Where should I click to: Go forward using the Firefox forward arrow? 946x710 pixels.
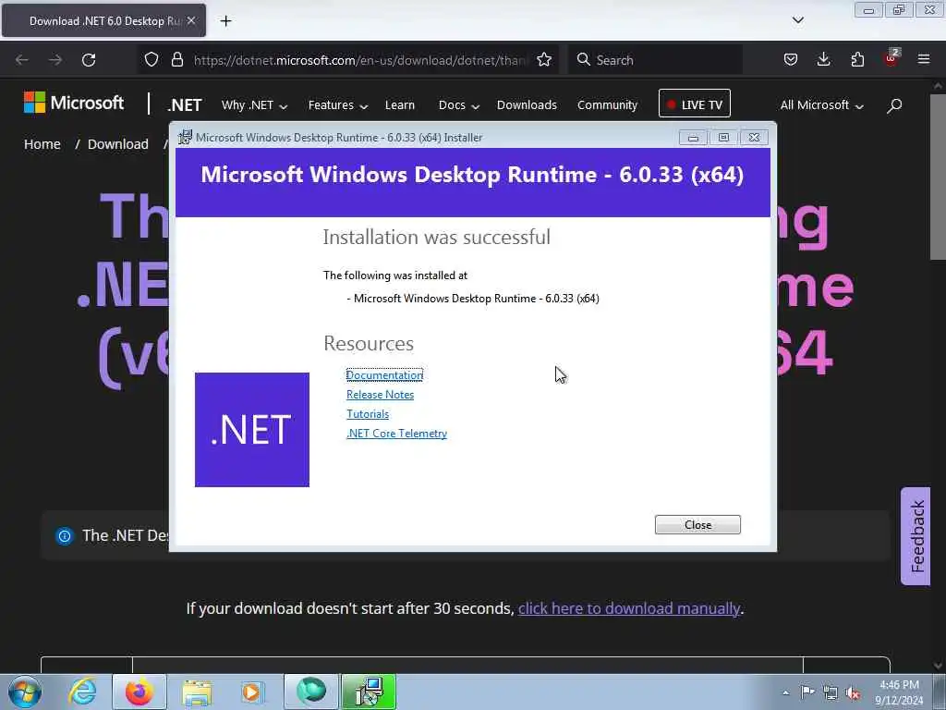coord(55,60)
